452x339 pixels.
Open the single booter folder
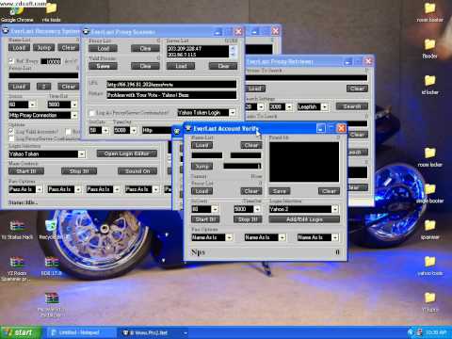(x=429, y=193)
